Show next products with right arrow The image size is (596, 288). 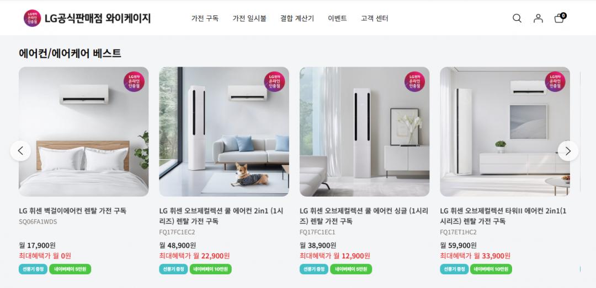coord(568,151)
